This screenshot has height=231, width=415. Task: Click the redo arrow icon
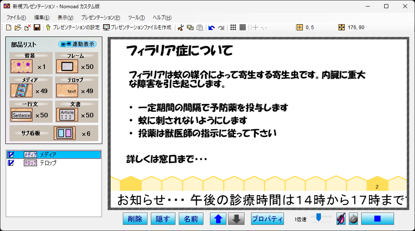coord(221,27)
